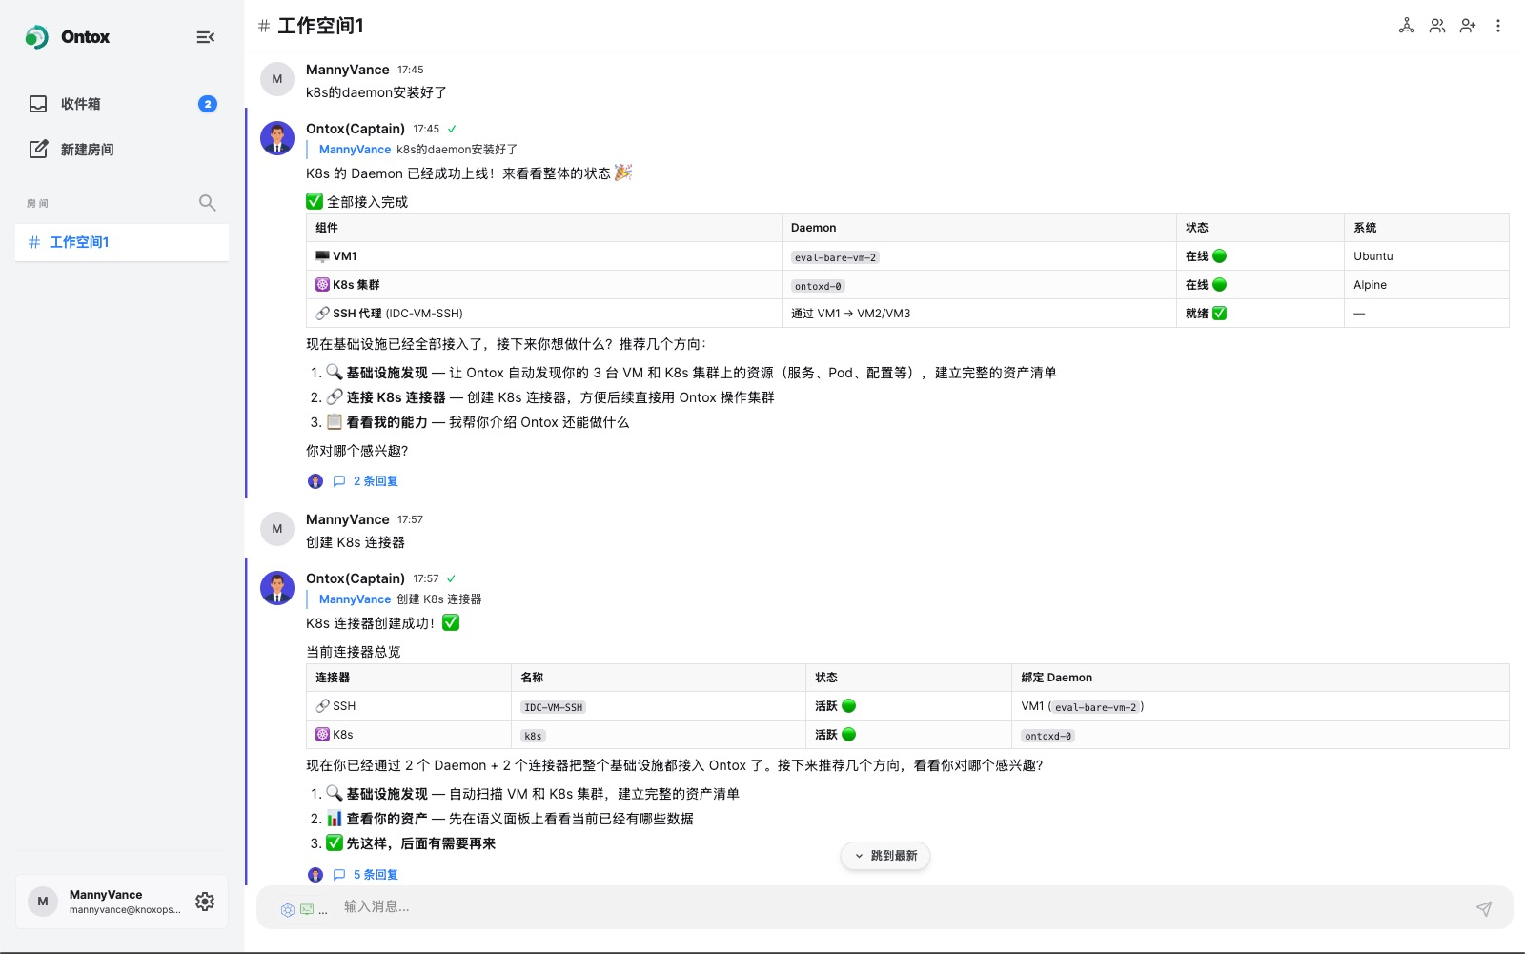Viewport: 1525px width, 954px height.
Task: Click the green online dot in the VM1 row
Action: click(x=1220, y=256)
